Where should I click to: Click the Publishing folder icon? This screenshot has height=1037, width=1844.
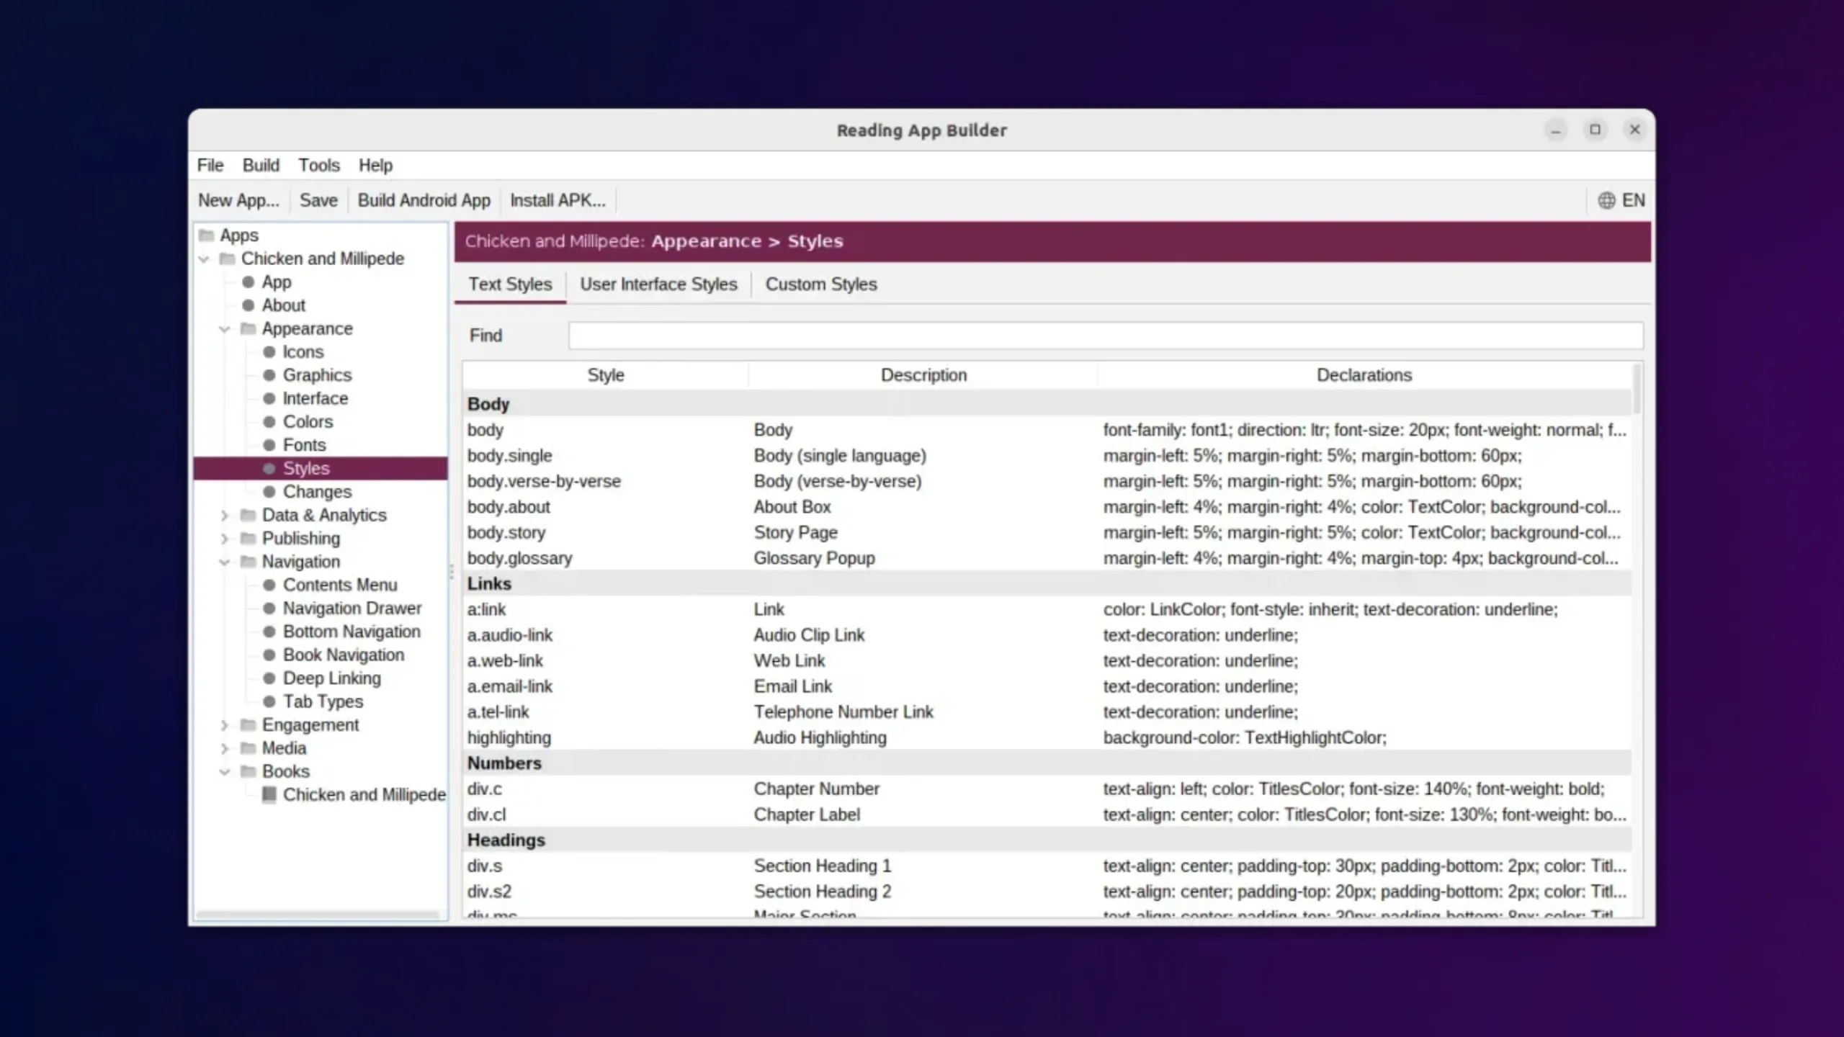tap(248, 538)
